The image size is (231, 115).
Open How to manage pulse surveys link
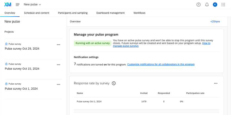pos(126,46)
